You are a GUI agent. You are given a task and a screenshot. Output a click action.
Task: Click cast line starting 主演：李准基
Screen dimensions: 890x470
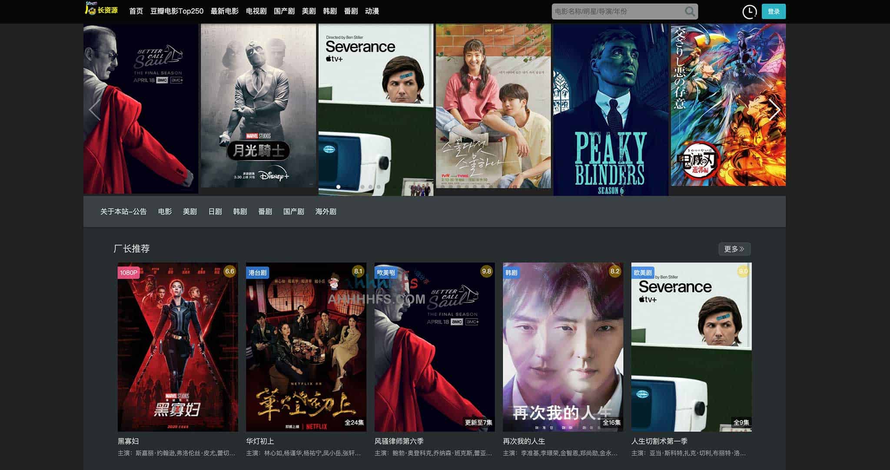[x=560, y=453]
